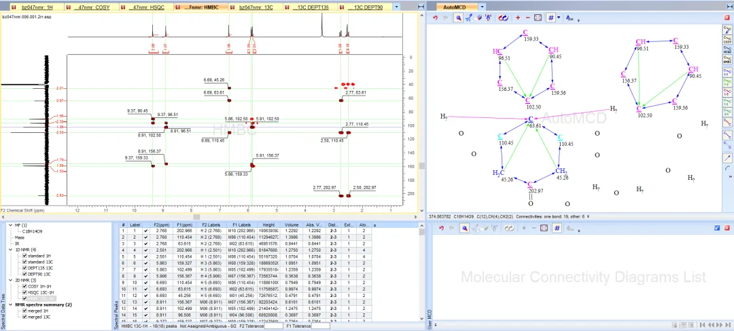The height and width of the screenshot is (331, 734).
Task: Uncheck the 'DEPT135 13C' checkbox
Action: point(24,268)
